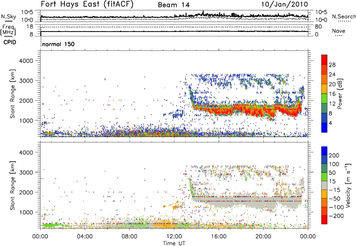Click the red bottom segment of the Velocity colorbar
Screen dimensions: 356x246
pyautogui.click(x=324, y=220)
